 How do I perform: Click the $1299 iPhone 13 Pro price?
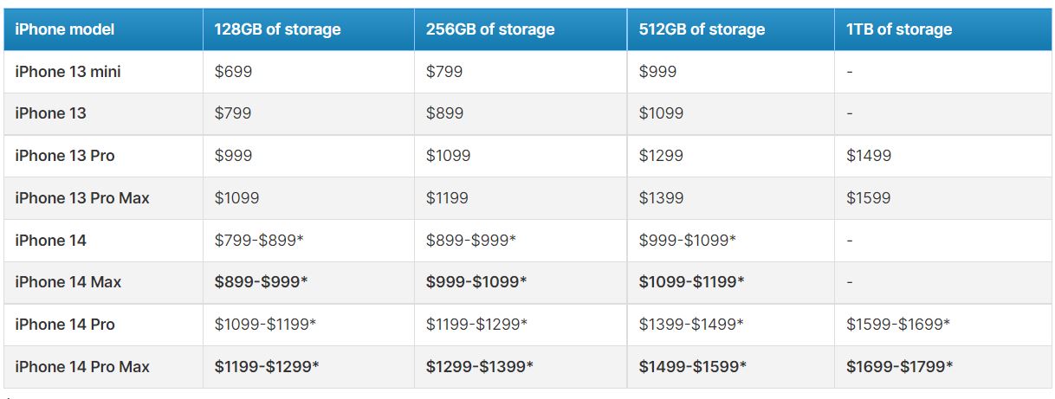tap(660, 156)
